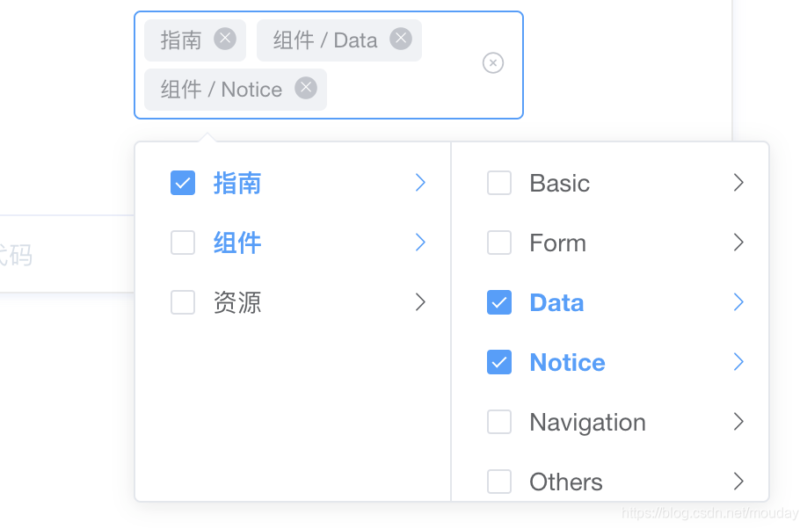The image size is (807, 529).
Task: Check the 组件 checkbox
Action: coord(183,243)
